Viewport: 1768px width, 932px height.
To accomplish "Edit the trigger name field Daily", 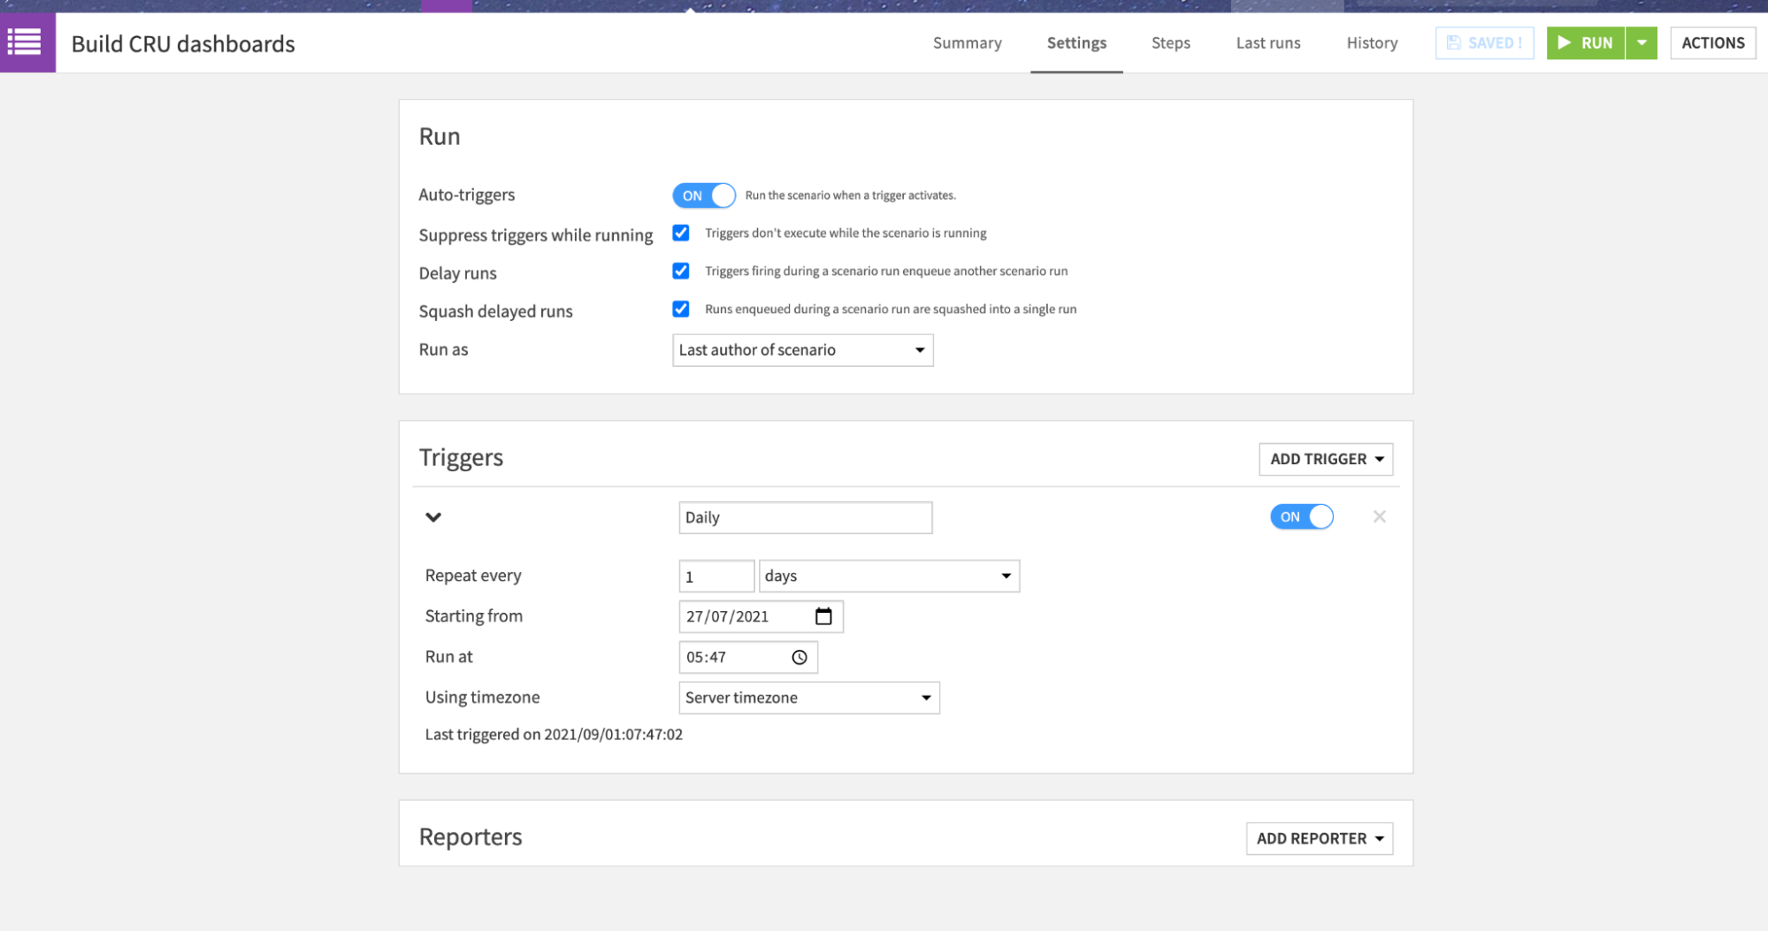I will pyautogui.click(x=805, y=517).
